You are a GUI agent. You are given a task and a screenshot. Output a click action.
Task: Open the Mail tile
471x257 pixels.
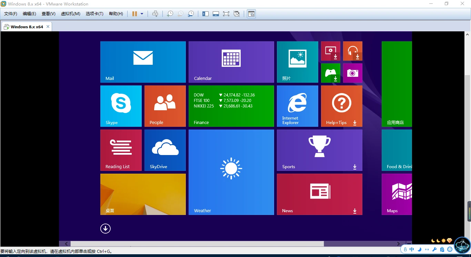tap(143, 62)
